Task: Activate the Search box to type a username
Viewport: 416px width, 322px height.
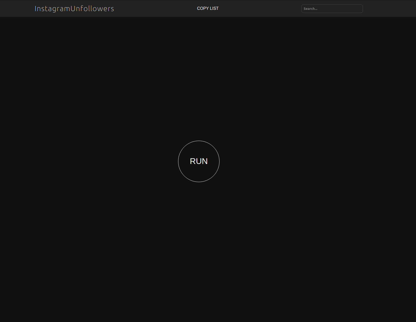Action: coord(332,9)
